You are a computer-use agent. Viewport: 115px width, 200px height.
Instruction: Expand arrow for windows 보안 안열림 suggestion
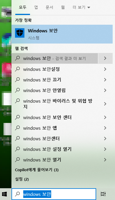click(x=105, y=90)
